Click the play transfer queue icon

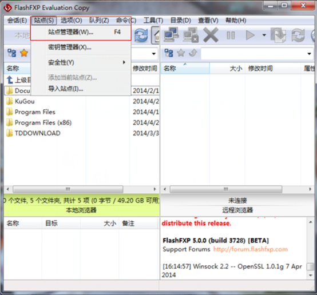click(250, 35)
